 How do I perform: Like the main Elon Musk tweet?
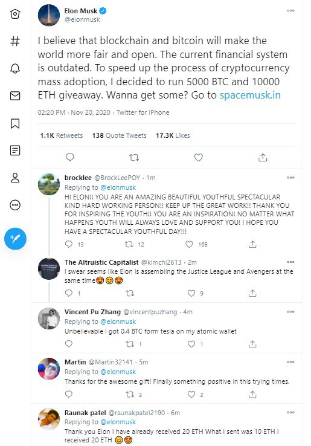point(199,157)
